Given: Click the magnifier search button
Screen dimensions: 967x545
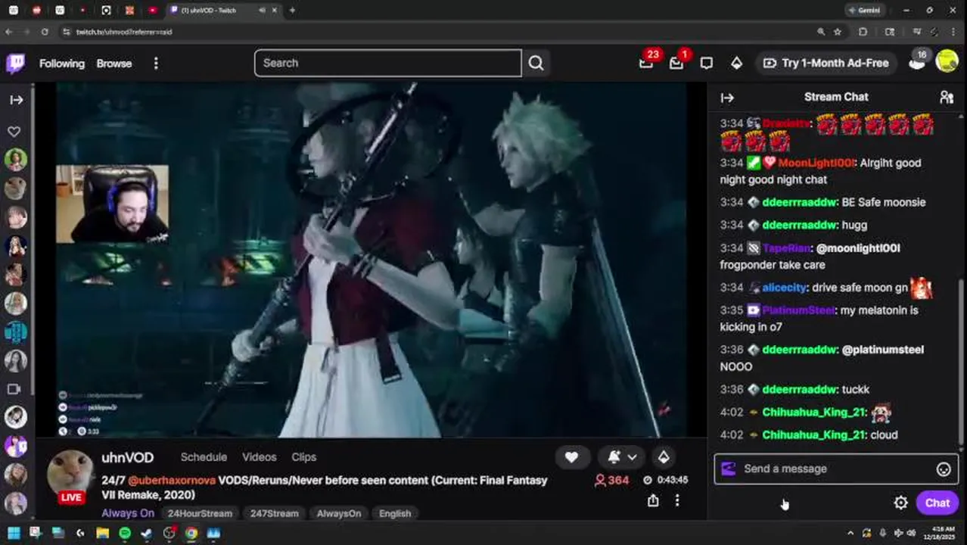Looking at the screenshot, I should click(x=536, y=64).
